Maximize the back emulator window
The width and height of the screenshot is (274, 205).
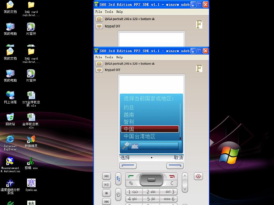coord(199,5)
